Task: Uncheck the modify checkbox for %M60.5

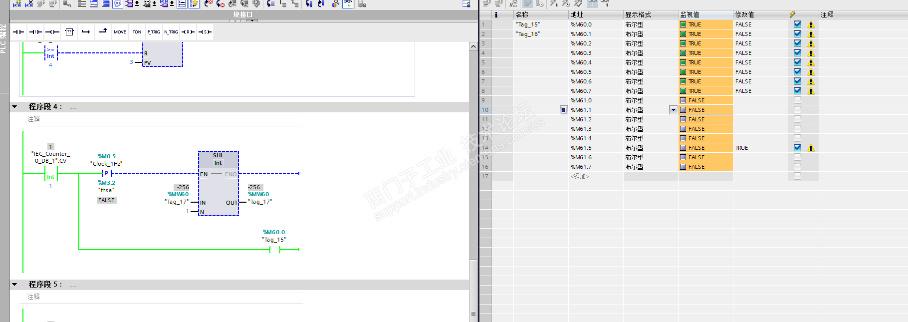Action: click(x=797, y=72)
